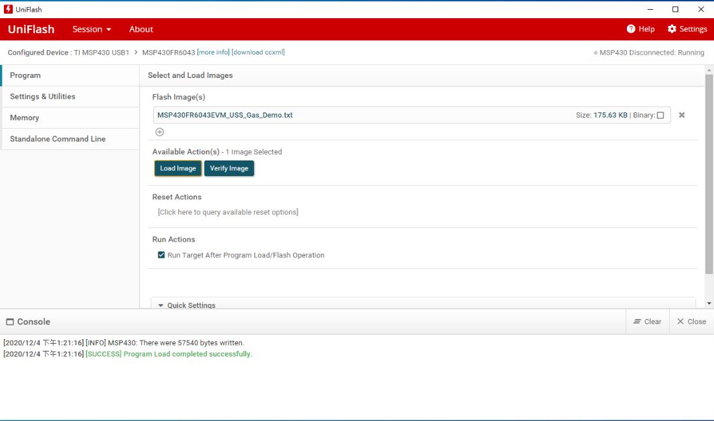Query available reset options link
Screen dimensions: 714x421
point(228,212)
